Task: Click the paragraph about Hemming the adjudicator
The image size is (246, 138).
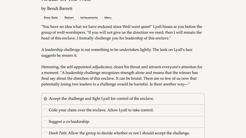Action: click(x=122, y=76)
